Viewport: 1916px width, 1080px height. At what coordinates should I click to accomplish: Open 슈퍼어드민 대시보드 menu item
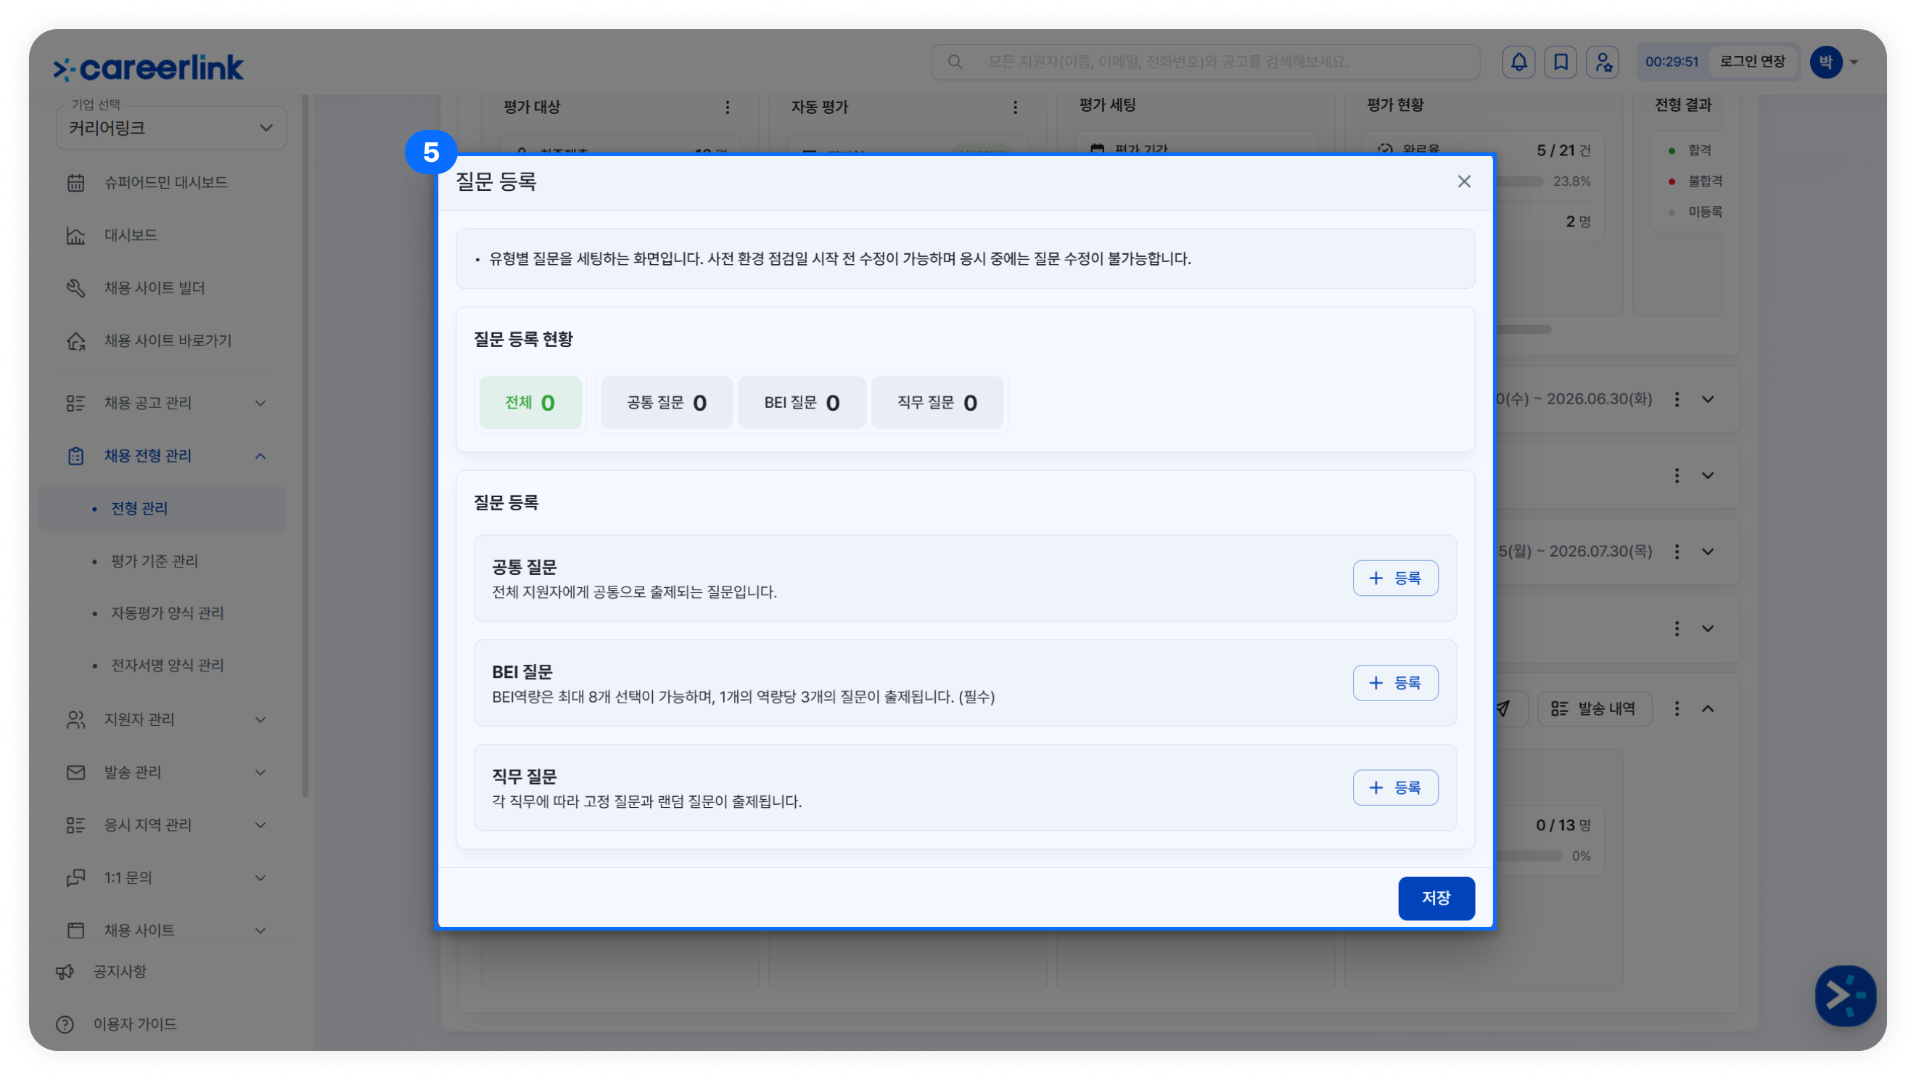[x=166, y=182]
